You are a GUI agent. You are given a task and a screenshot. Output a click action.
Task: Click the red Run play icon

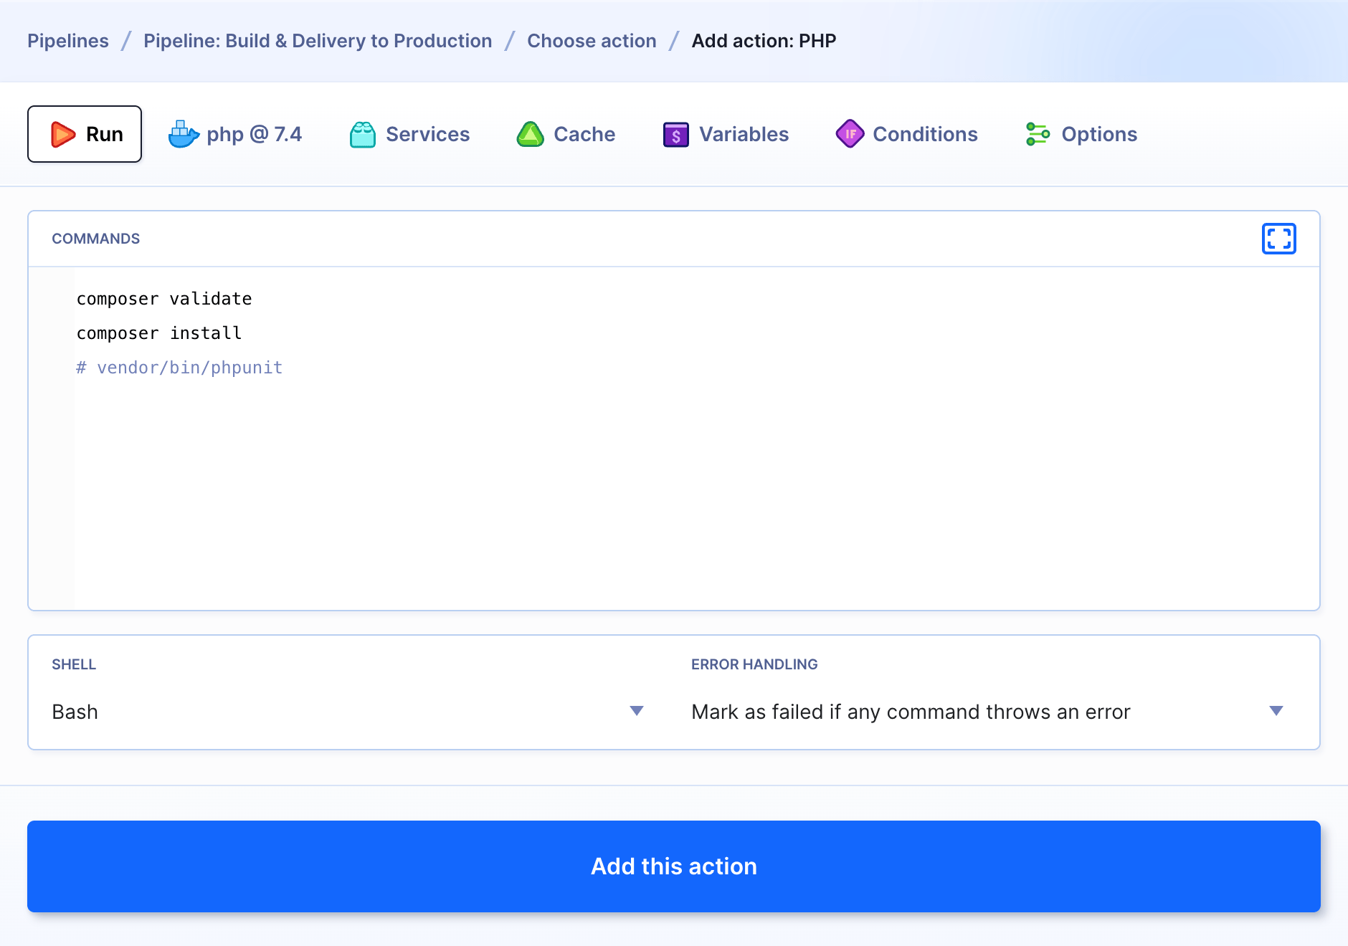[x=63, y=134]
